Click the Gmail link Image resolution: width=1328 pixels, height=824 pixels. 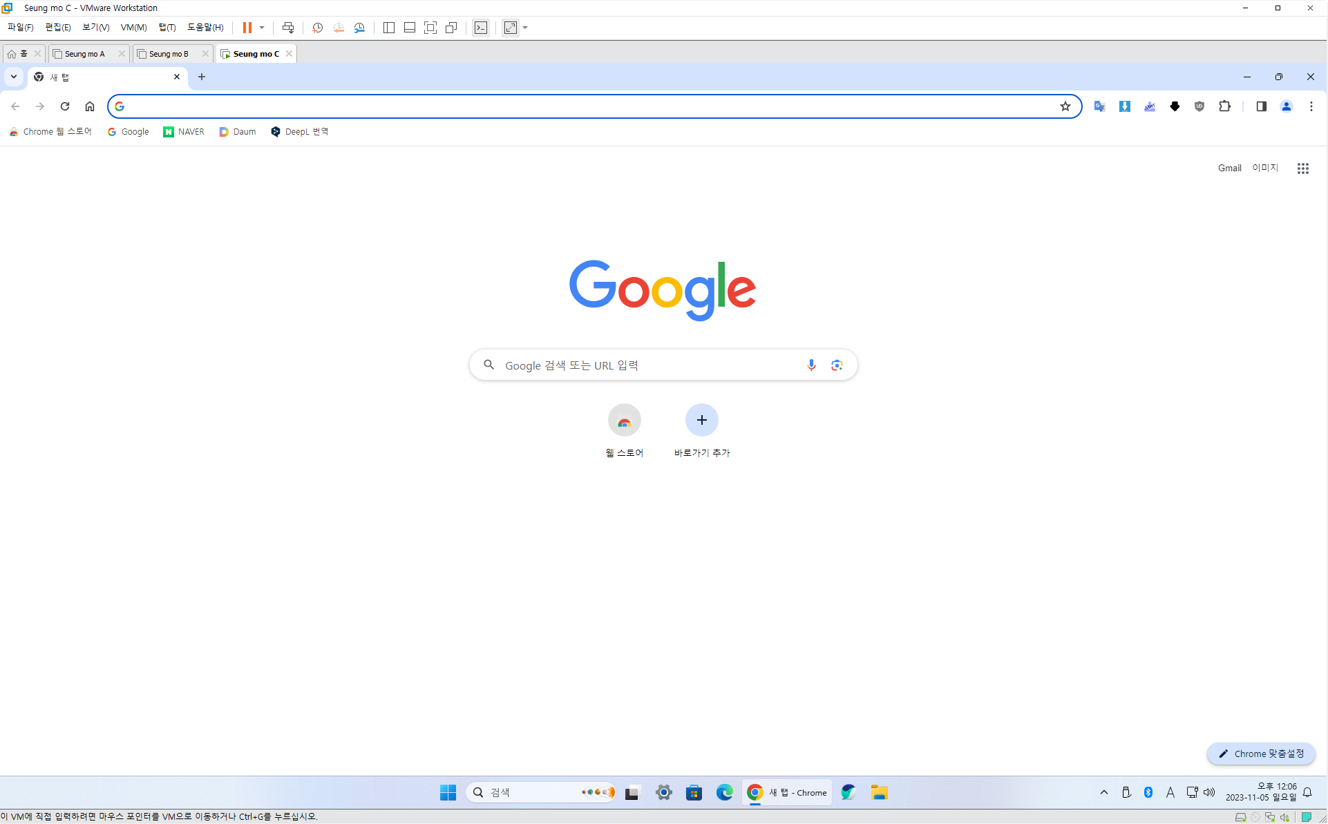[1229, 168]
